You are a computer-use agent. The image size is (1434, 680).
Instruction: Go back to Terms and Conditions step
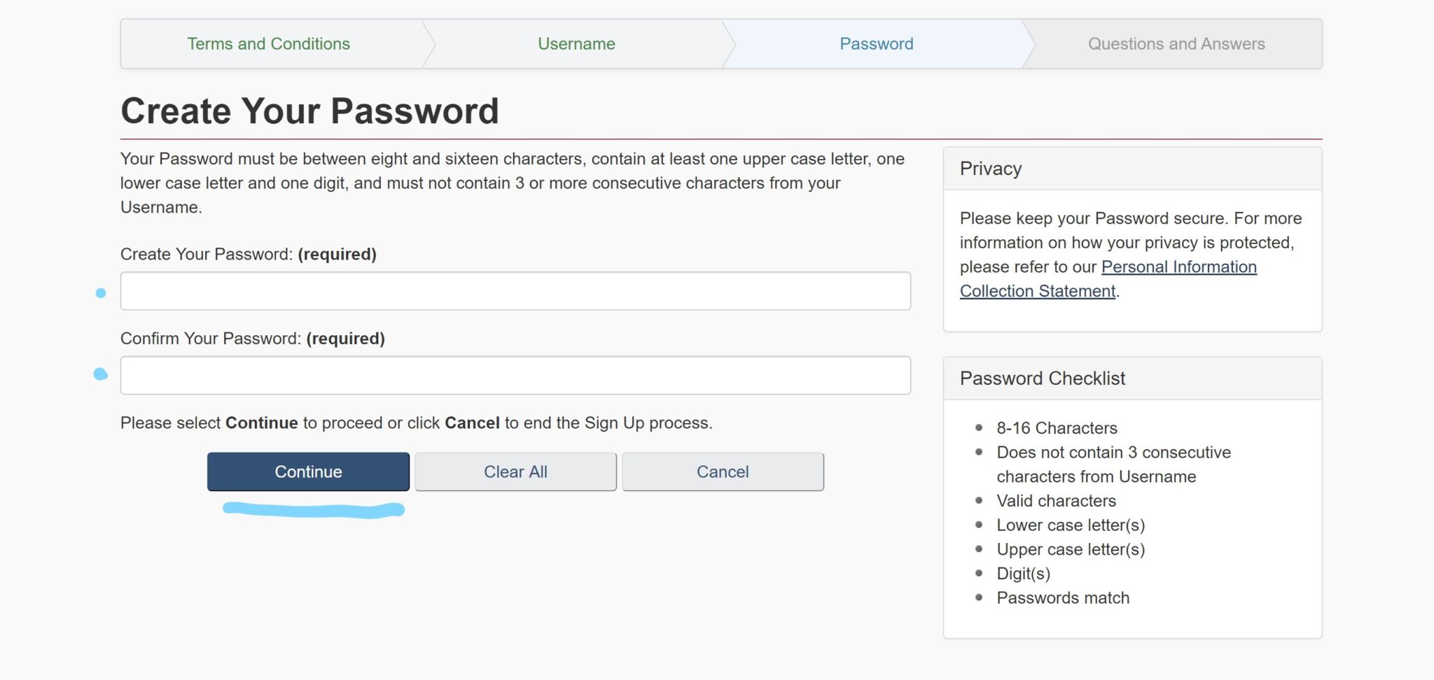268,44
